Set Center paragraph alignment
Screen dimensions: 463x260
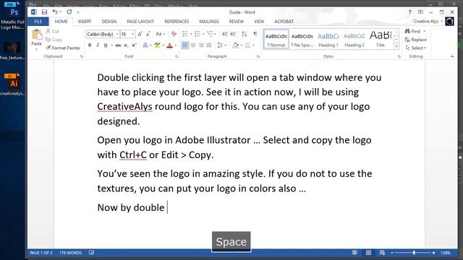click(x=193, y=45)
